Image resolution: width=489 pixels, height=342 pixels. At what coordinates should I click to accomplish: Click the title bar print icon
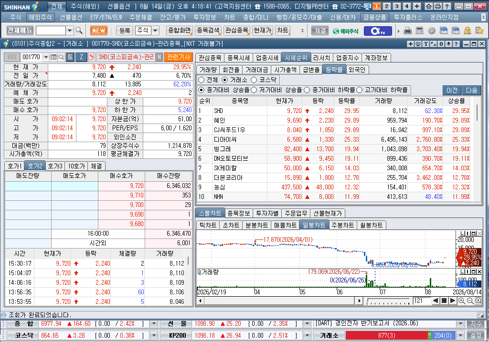(x=437, y=6)
